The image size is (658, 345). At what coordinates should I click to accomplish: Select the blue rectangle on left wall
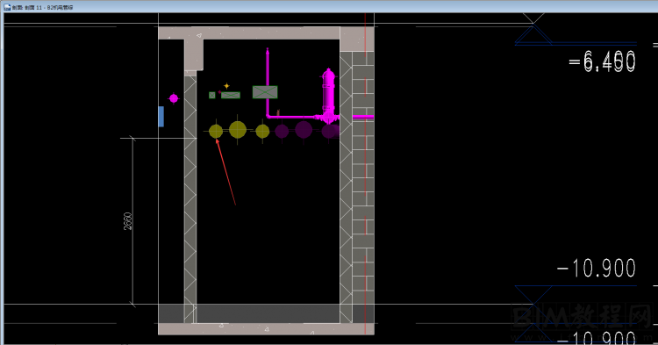click(x=161, y=117)
